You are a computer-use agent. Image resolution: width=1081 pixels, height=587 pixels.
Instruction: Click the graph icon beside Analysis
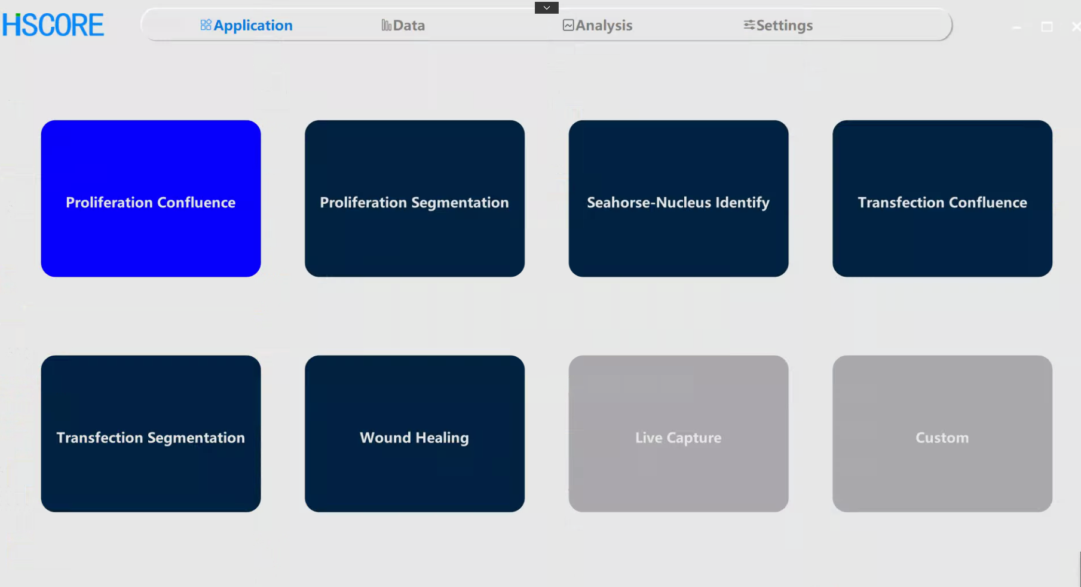point(568,25)
